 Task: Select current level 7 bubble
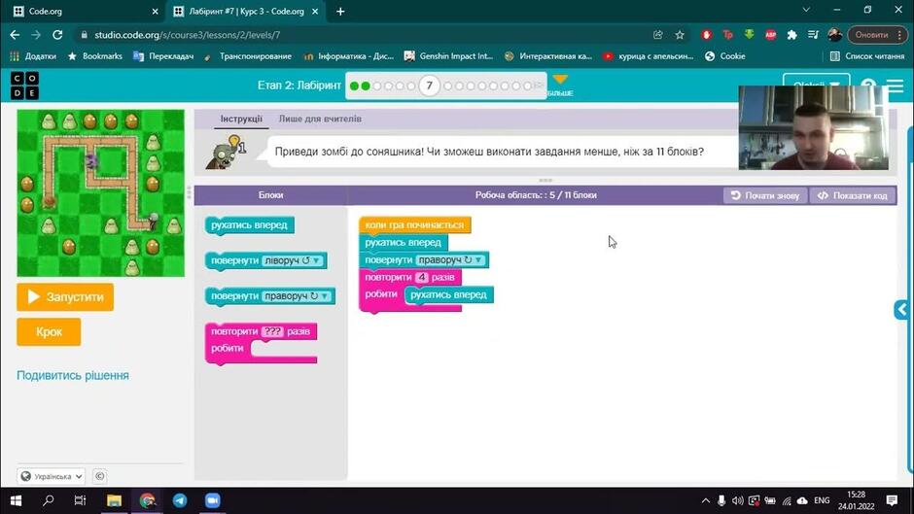430,86
